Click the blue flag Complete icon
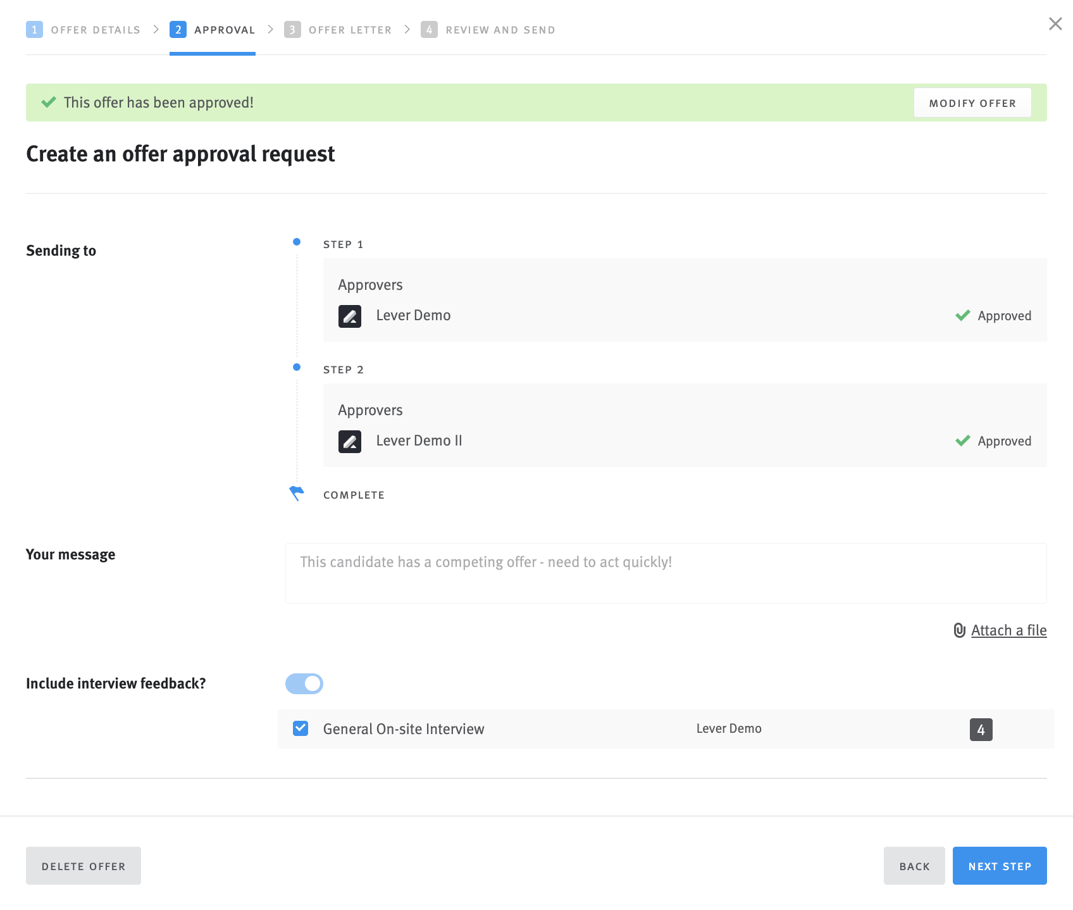 tap(297, 494)
